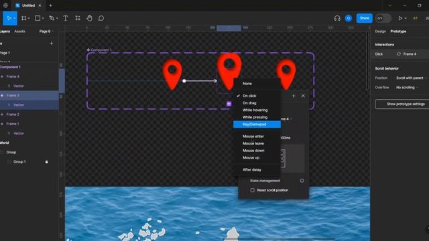
Task: Open Overflow No scrolling dropdown
Action: (x=407, y=88)
